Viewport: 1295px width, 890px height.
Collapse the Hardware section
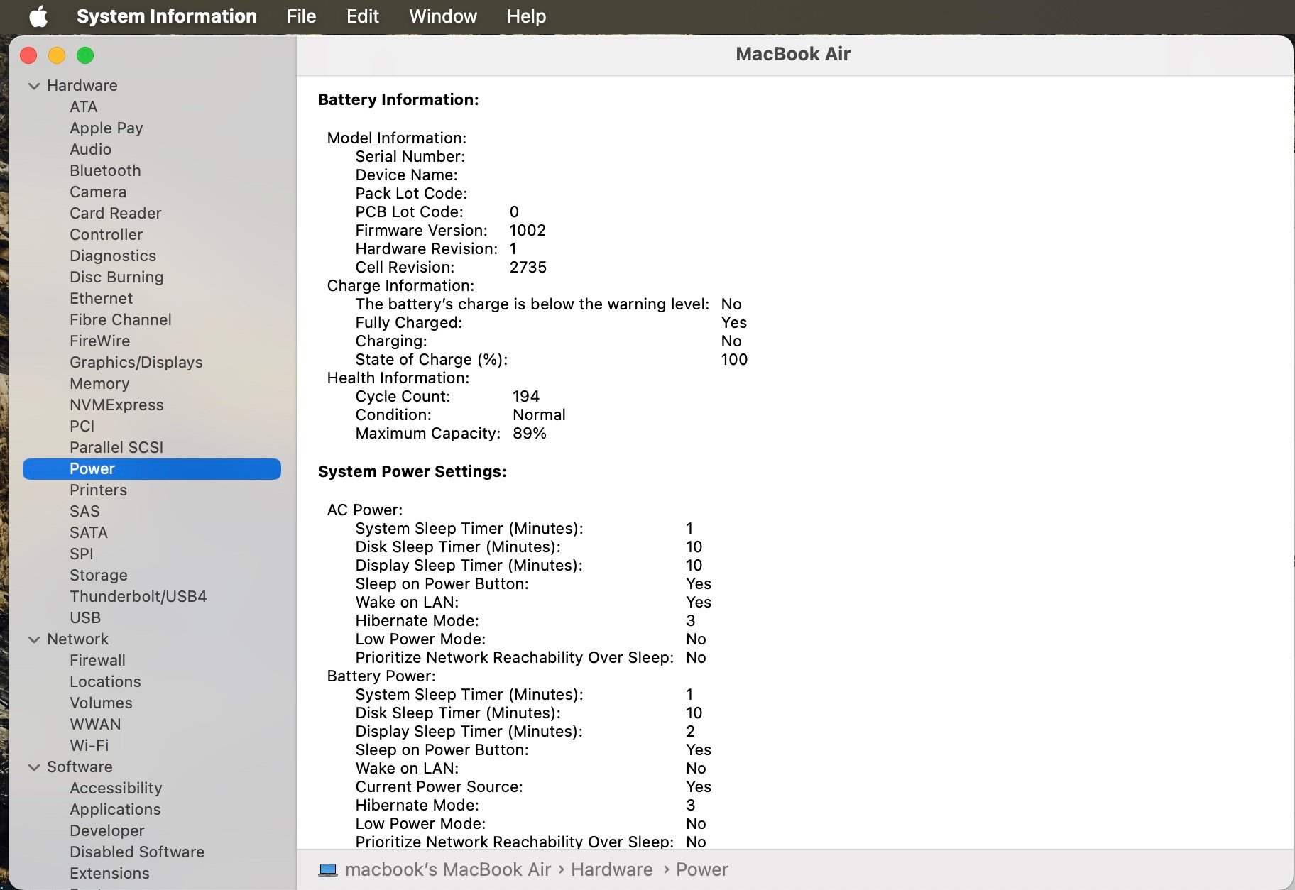pyautogui.click(x=34, y=86)
